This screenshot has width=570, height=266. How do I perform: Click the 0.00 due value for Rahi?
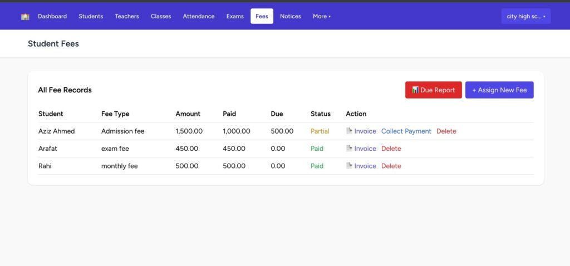point(278,166)
